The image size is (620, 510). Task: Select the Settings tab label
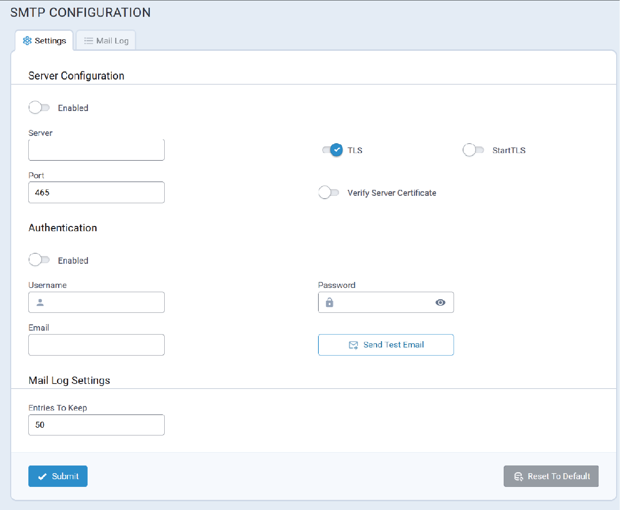(50, 41)
